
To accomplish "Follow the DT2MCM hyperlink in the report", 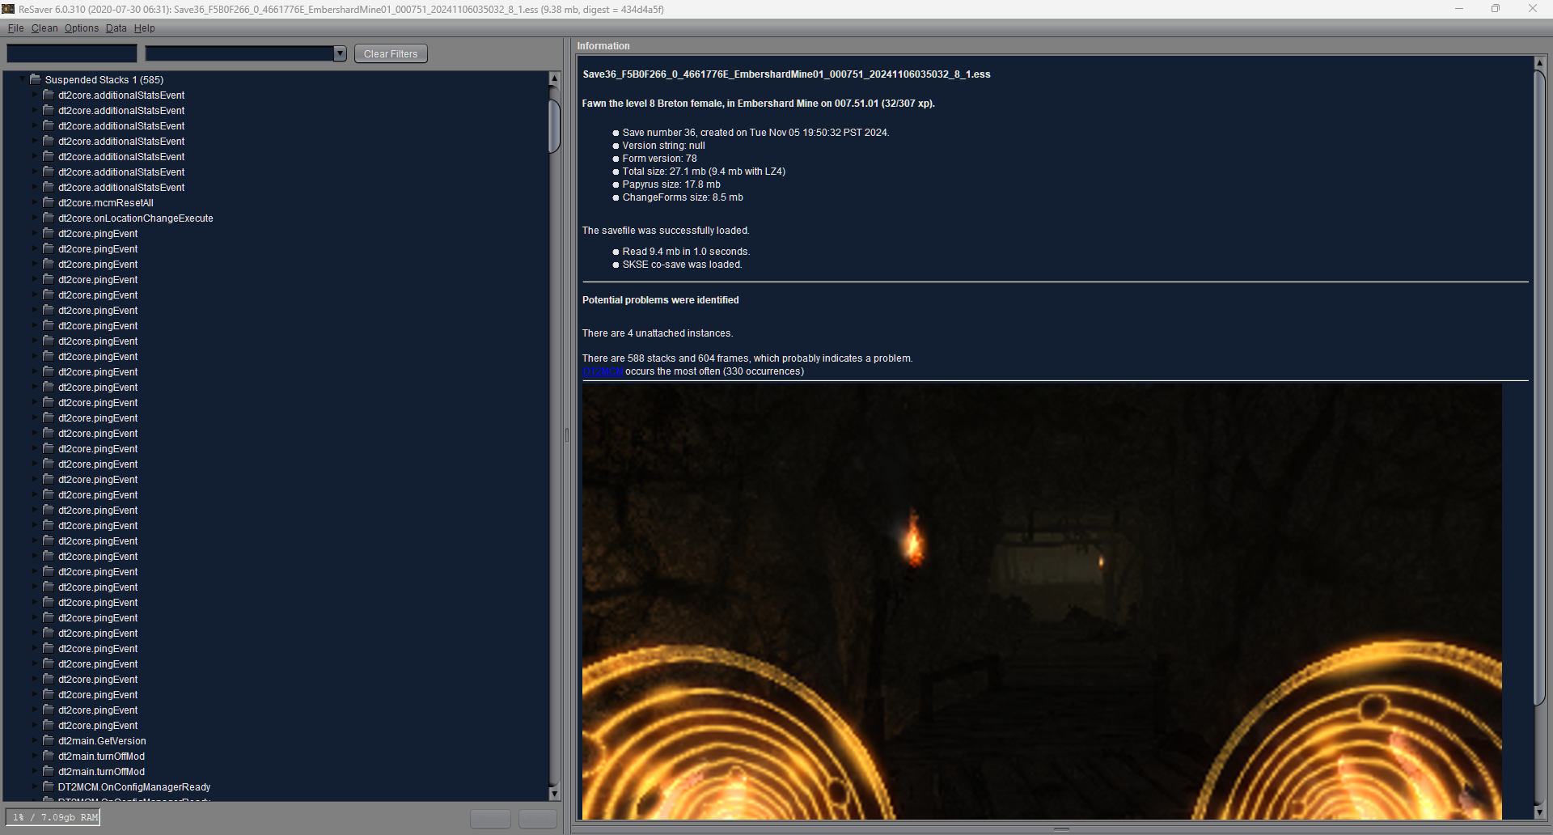I will coord(603,371).
